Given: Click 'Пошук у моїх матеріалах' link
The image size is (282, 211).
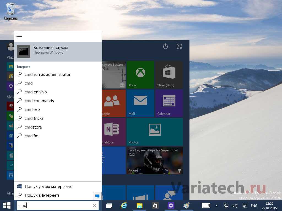Looking at the screenshot, I should 48,187.
